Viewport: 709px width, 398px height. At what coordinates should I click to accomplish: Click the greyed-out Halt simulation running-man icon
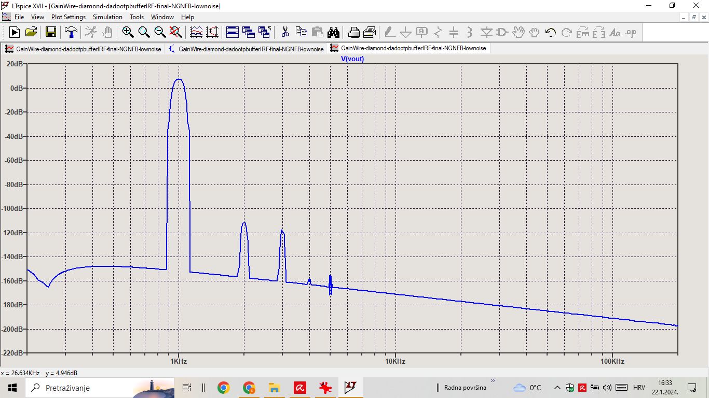click(x=91, y=32)
